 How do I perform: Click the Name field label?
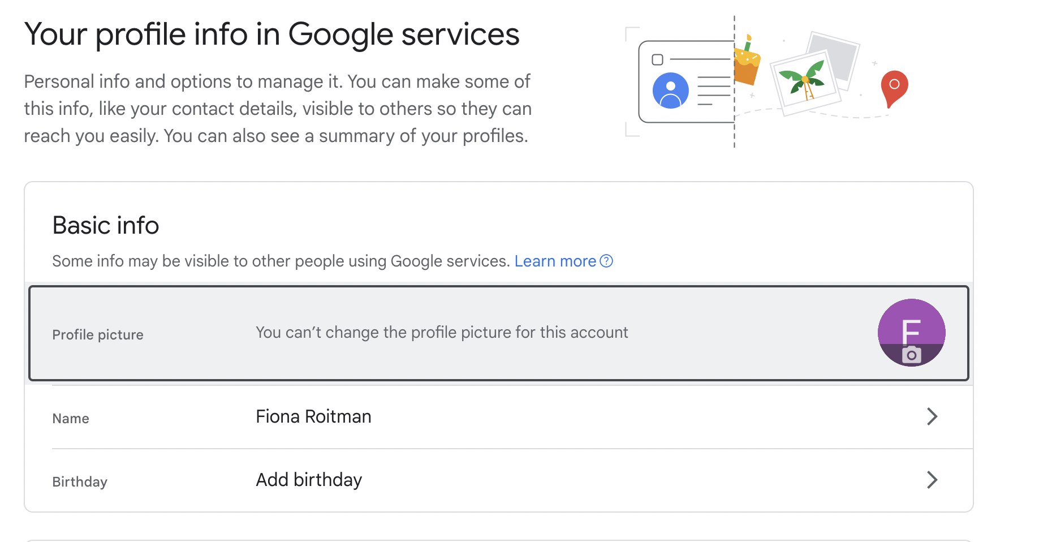click(x=71, y=418)
